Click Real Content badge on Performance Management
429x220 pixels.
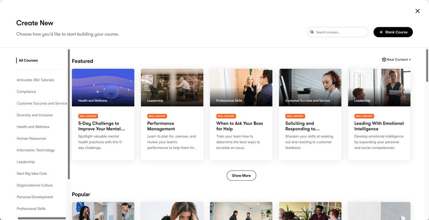tap(157, 116)
